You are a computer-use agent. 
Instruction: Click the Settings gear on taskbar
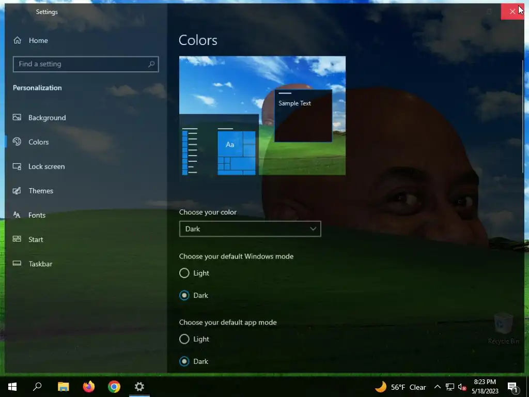[139, 387]
